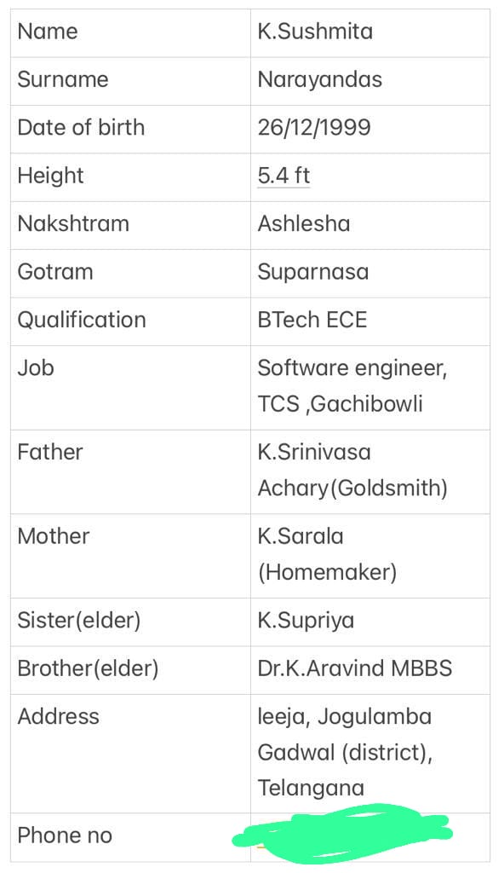
Task: Click the Brother(elder) label
Action: (88, 668)
